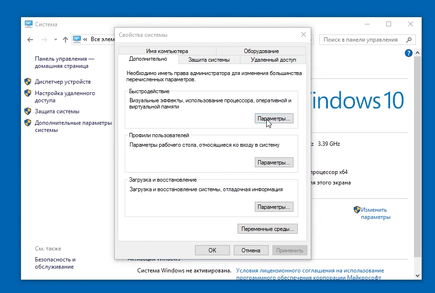
Task: Open Параметры under Загрузка и восстановление
Action: 274,207
